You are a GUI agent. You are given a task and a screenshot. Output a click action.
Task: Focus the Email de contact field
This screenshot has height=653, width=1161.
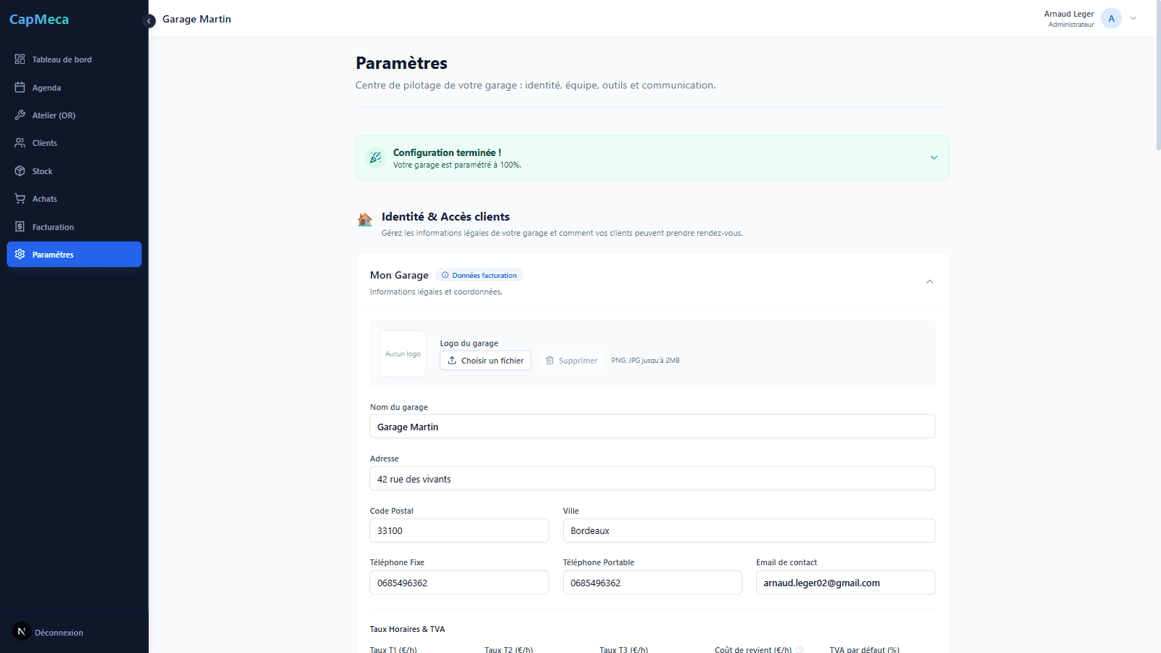pos(845,583)
